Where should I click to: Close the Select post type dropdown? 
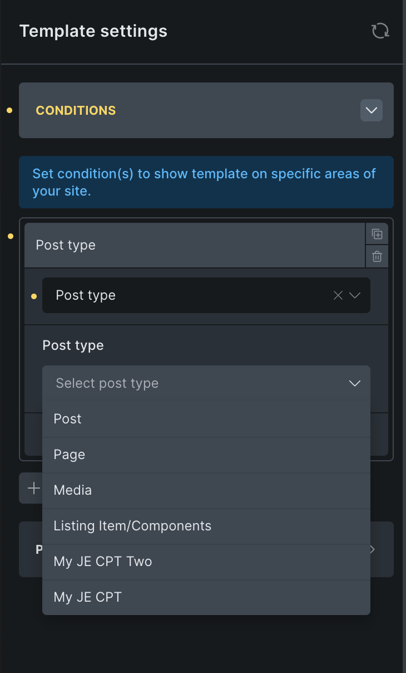coord(354,383)
